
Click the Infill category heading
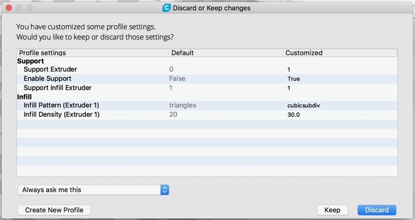tap(24, 97)
